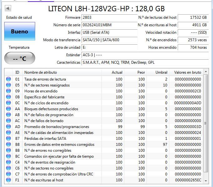Click the power-on hours 704 horas

[x=193, y=47]
